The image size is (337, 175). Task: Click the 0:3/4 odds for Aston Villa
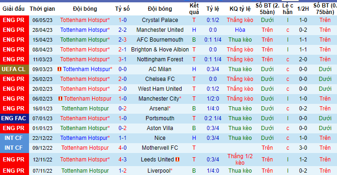click(x=213, y=128)
